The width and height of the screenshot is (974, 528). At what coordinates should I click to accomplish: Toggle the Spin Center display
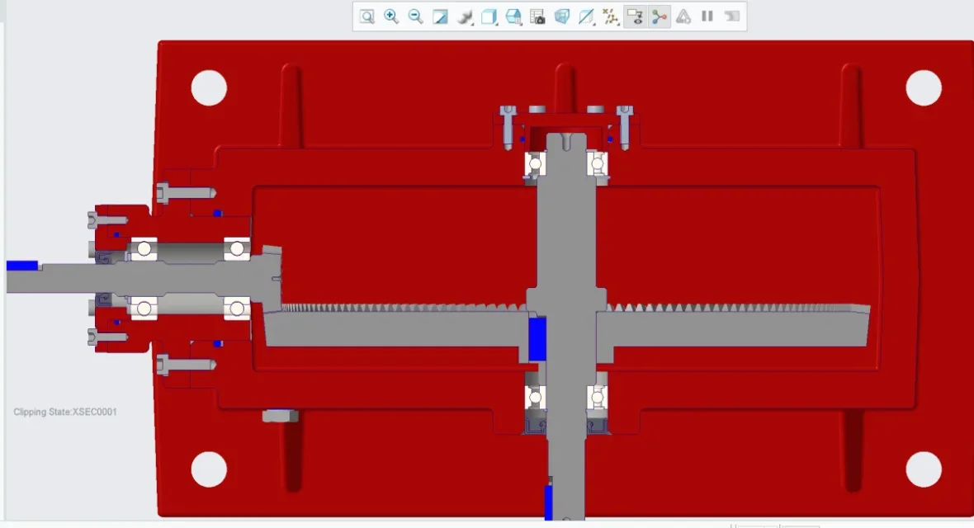(x=659, y=16)
